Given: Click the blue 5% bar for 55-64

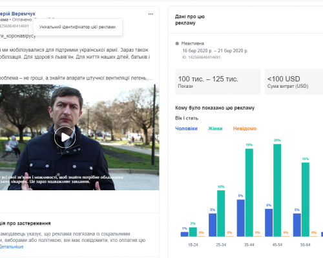Looking at the screenshot, I should click(297, 225).
